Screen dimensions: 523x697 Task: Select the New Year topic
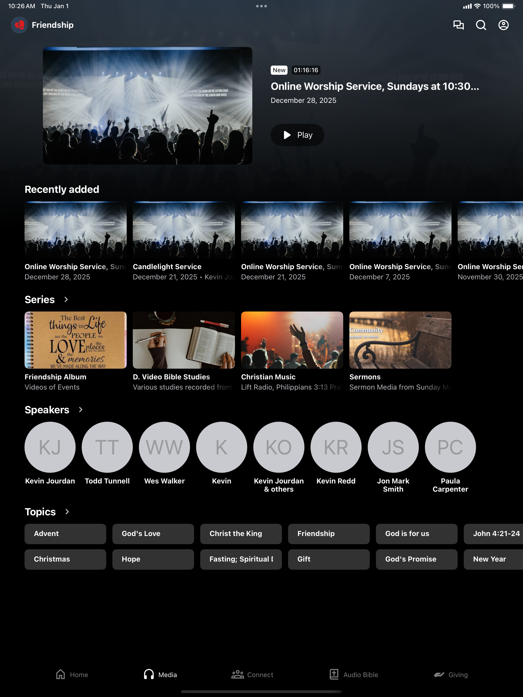[x=493, y=559]
